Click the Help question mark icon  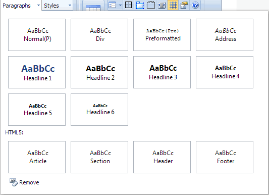[x=195, y=5]
